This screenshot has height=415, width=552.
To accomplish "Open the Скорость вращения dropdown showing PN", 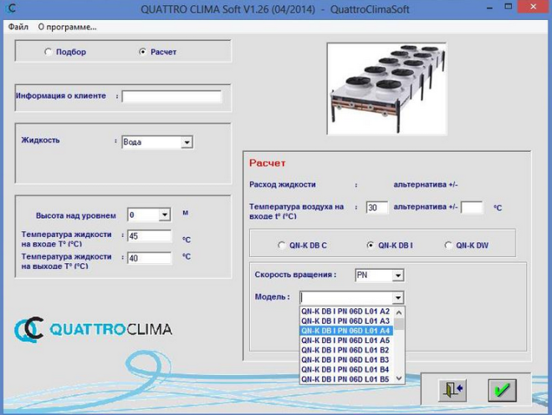I will coord(398,276).
